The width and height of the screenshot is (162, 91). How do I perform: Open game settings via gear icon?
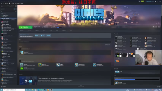coord(154,27)
